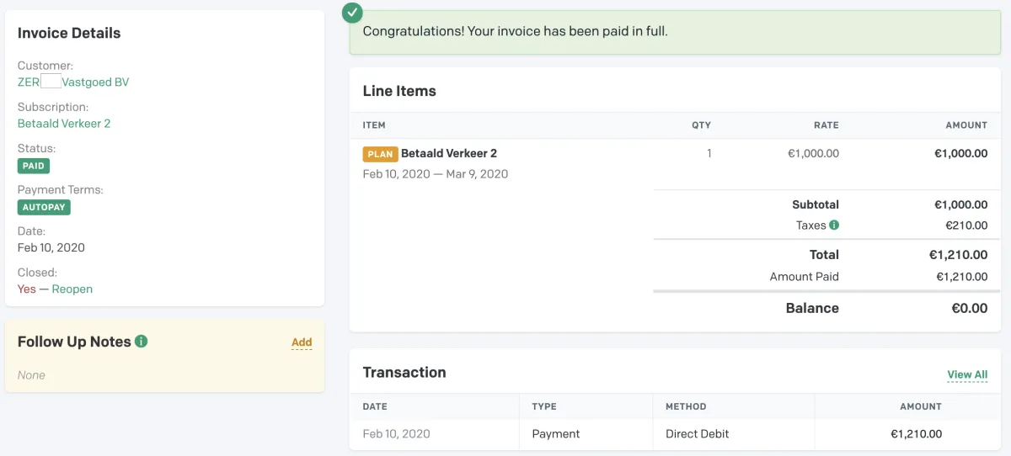Click the Betaald Verkeer 2 line item name
Viewport: 1011px width, 456px height.
tap(449, 154)
